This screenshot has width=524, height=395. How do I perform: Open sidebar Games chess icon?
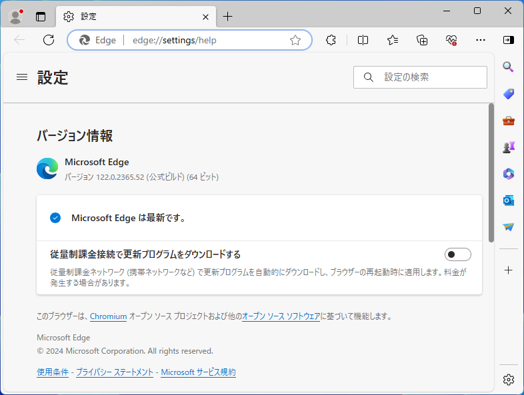tap(508, 147)
